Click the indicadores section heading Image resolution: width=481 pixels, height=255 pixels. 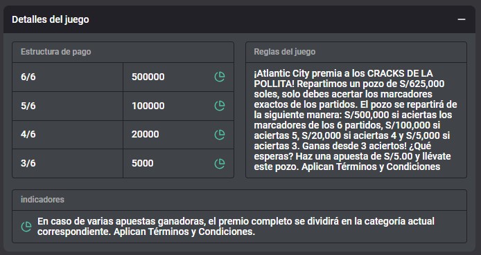(42, 200)
